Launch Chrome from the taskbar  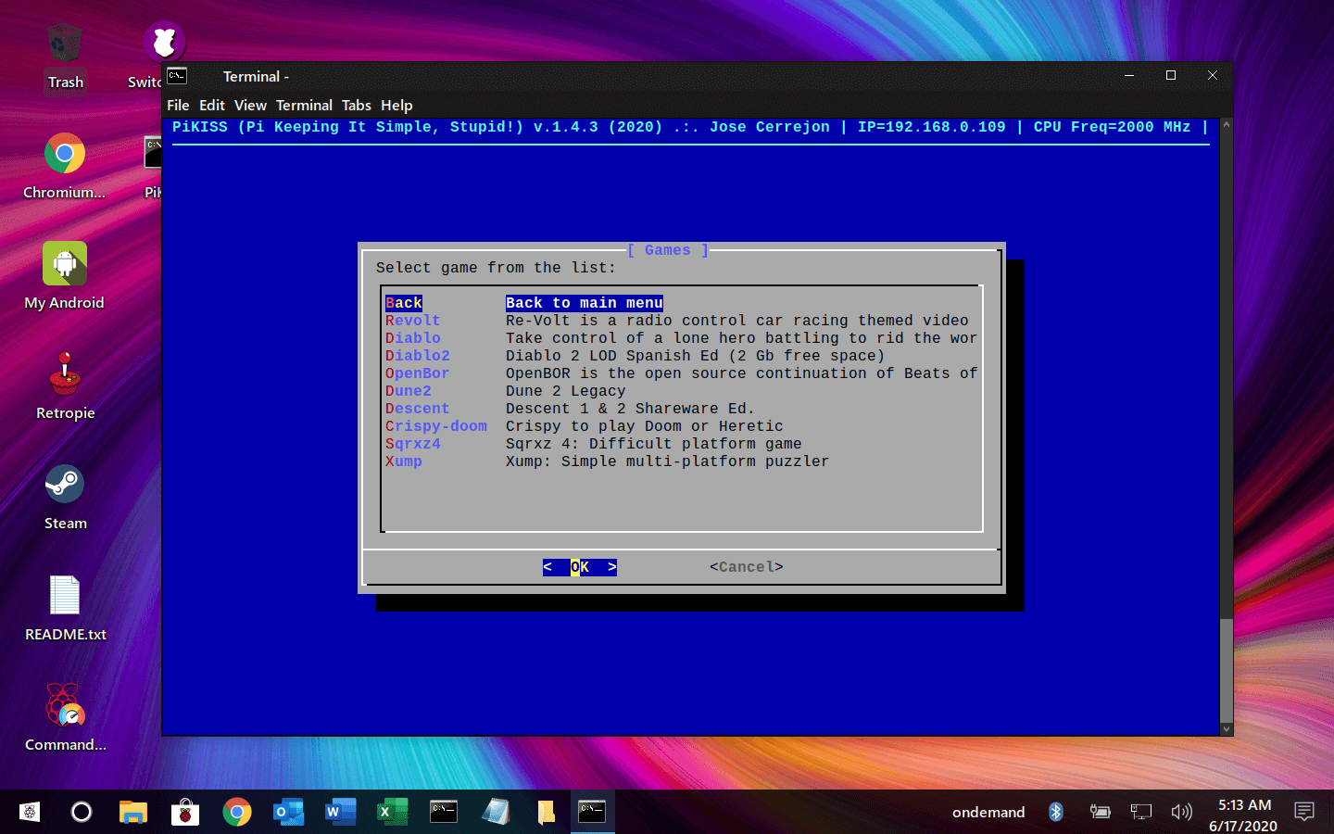pos(237,812)
